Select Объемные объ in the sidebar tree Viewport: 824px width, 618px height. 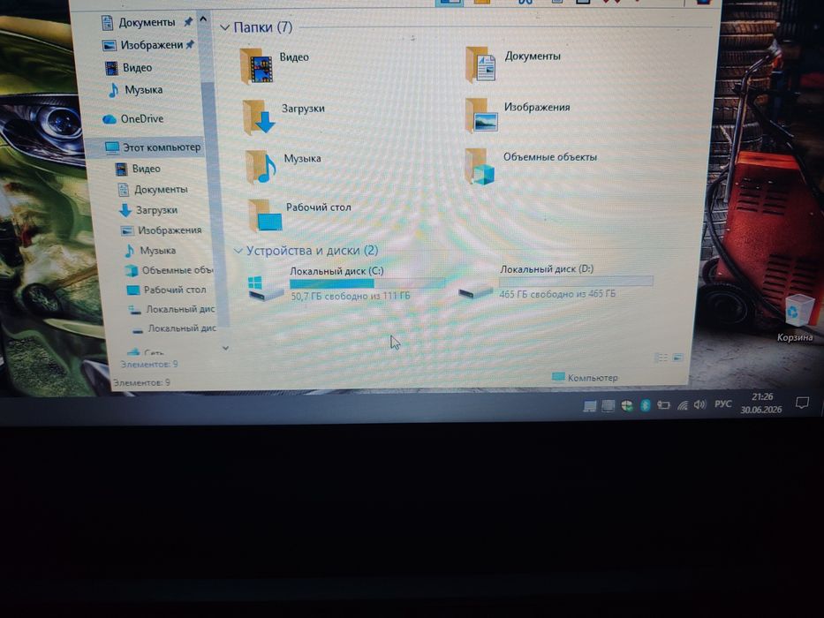(170, 270)
